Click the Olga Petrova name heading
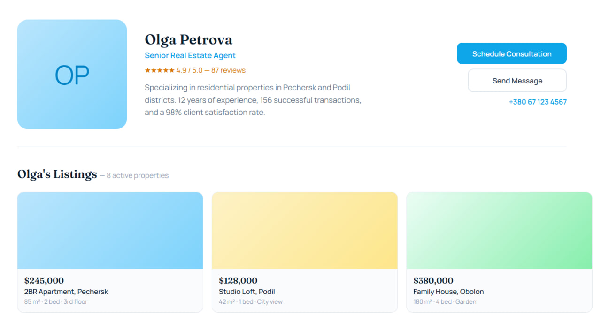This screenshot has height=316, width=601. point(188,39)
